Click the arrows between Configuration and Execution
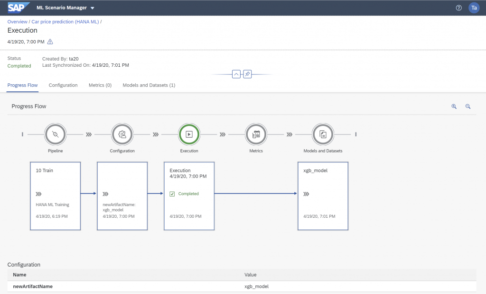 pos(156,134)
